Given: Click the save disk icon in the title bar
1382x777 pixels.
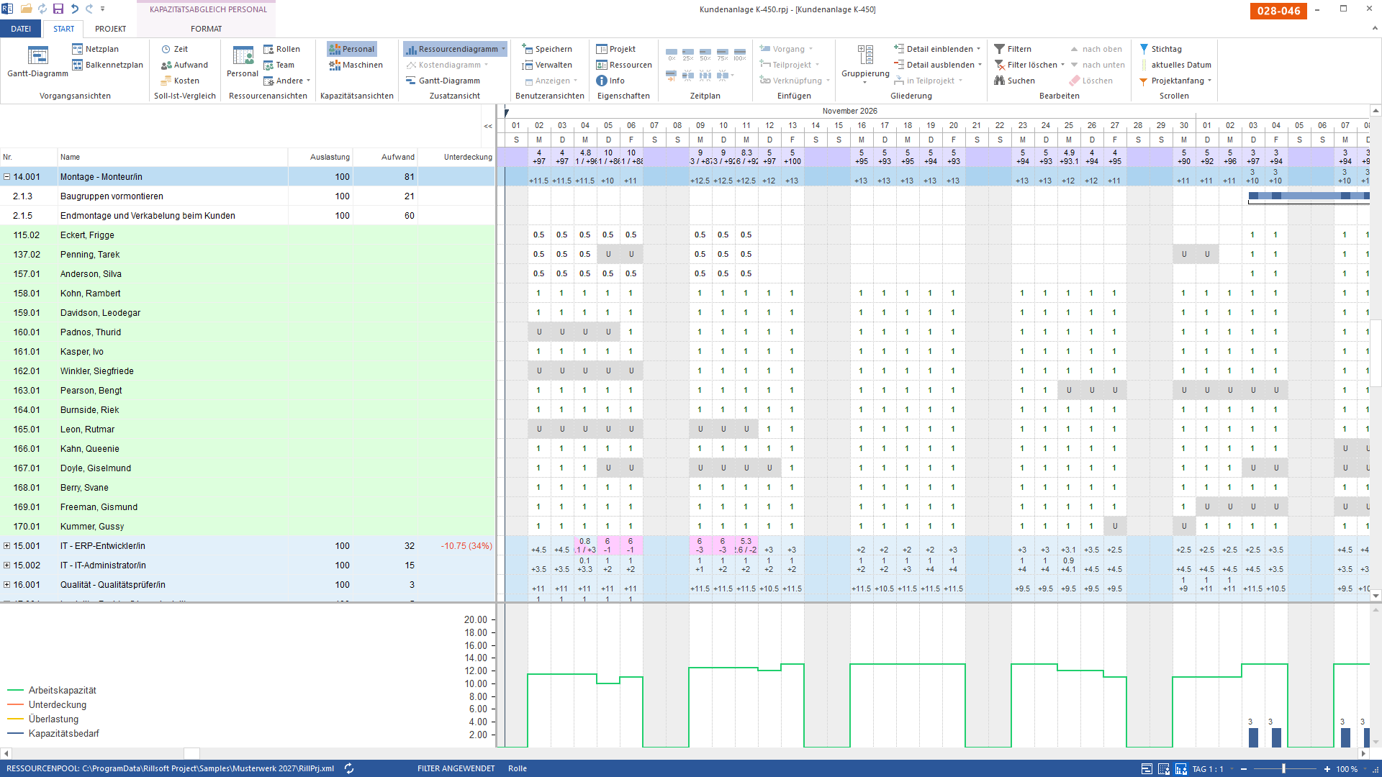Looking at the screenshot, I should click(58, 9).
